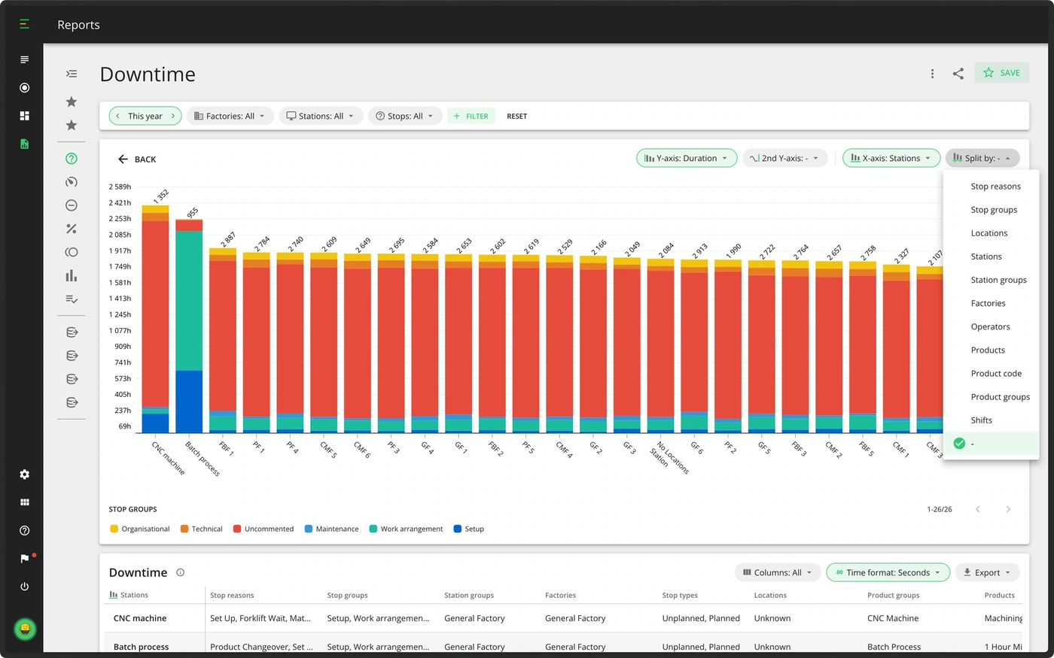Toggle the Work arrangement legend series
1054x658 pixels.
click(406, 529)
